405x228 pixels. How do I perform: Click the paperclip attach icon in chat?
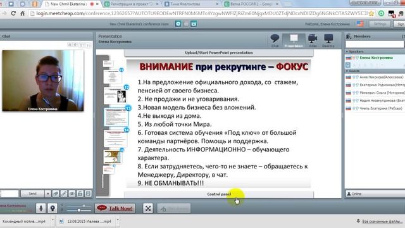tap(56, 193)
